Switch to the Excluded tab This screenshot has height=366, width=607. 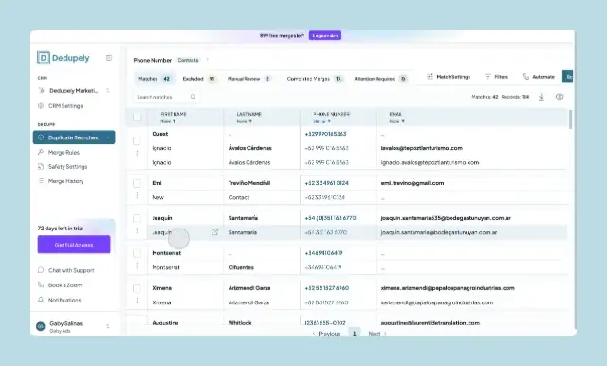(x=199, y=79)
